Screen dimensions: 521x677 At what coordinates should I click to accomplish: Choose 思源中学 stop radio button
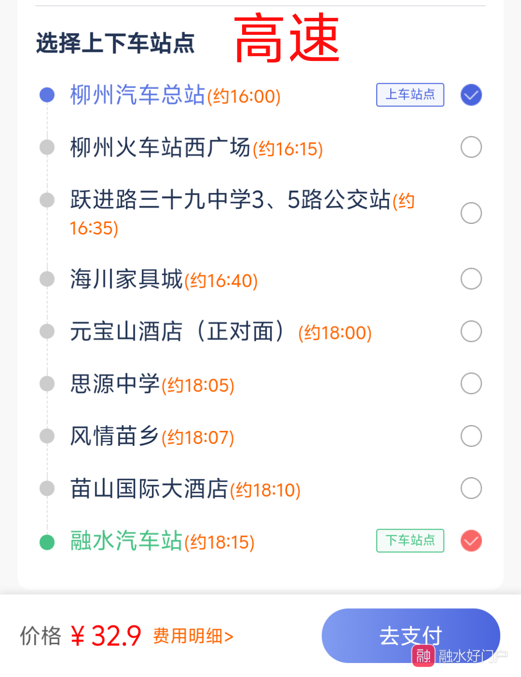click(x=471, y=383)
